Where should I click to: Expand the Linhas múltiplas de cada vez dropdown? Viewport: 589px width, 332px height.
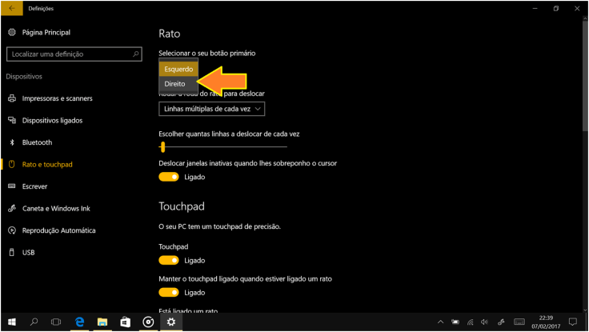tap(211, 108)
